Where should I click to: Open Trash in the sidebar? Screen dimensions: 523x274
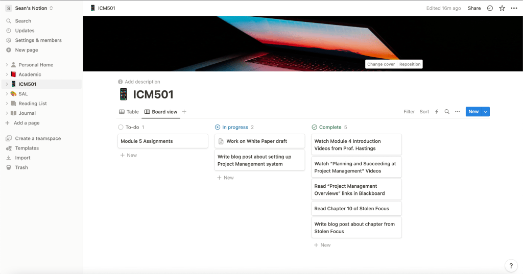click(21, 167)
